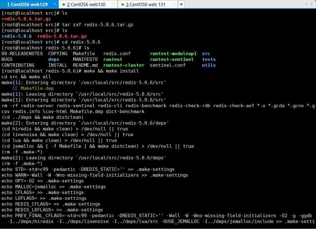
Task: Click the 'echo PREV_FINAL_CFLAGS' line
Action: 157,216
